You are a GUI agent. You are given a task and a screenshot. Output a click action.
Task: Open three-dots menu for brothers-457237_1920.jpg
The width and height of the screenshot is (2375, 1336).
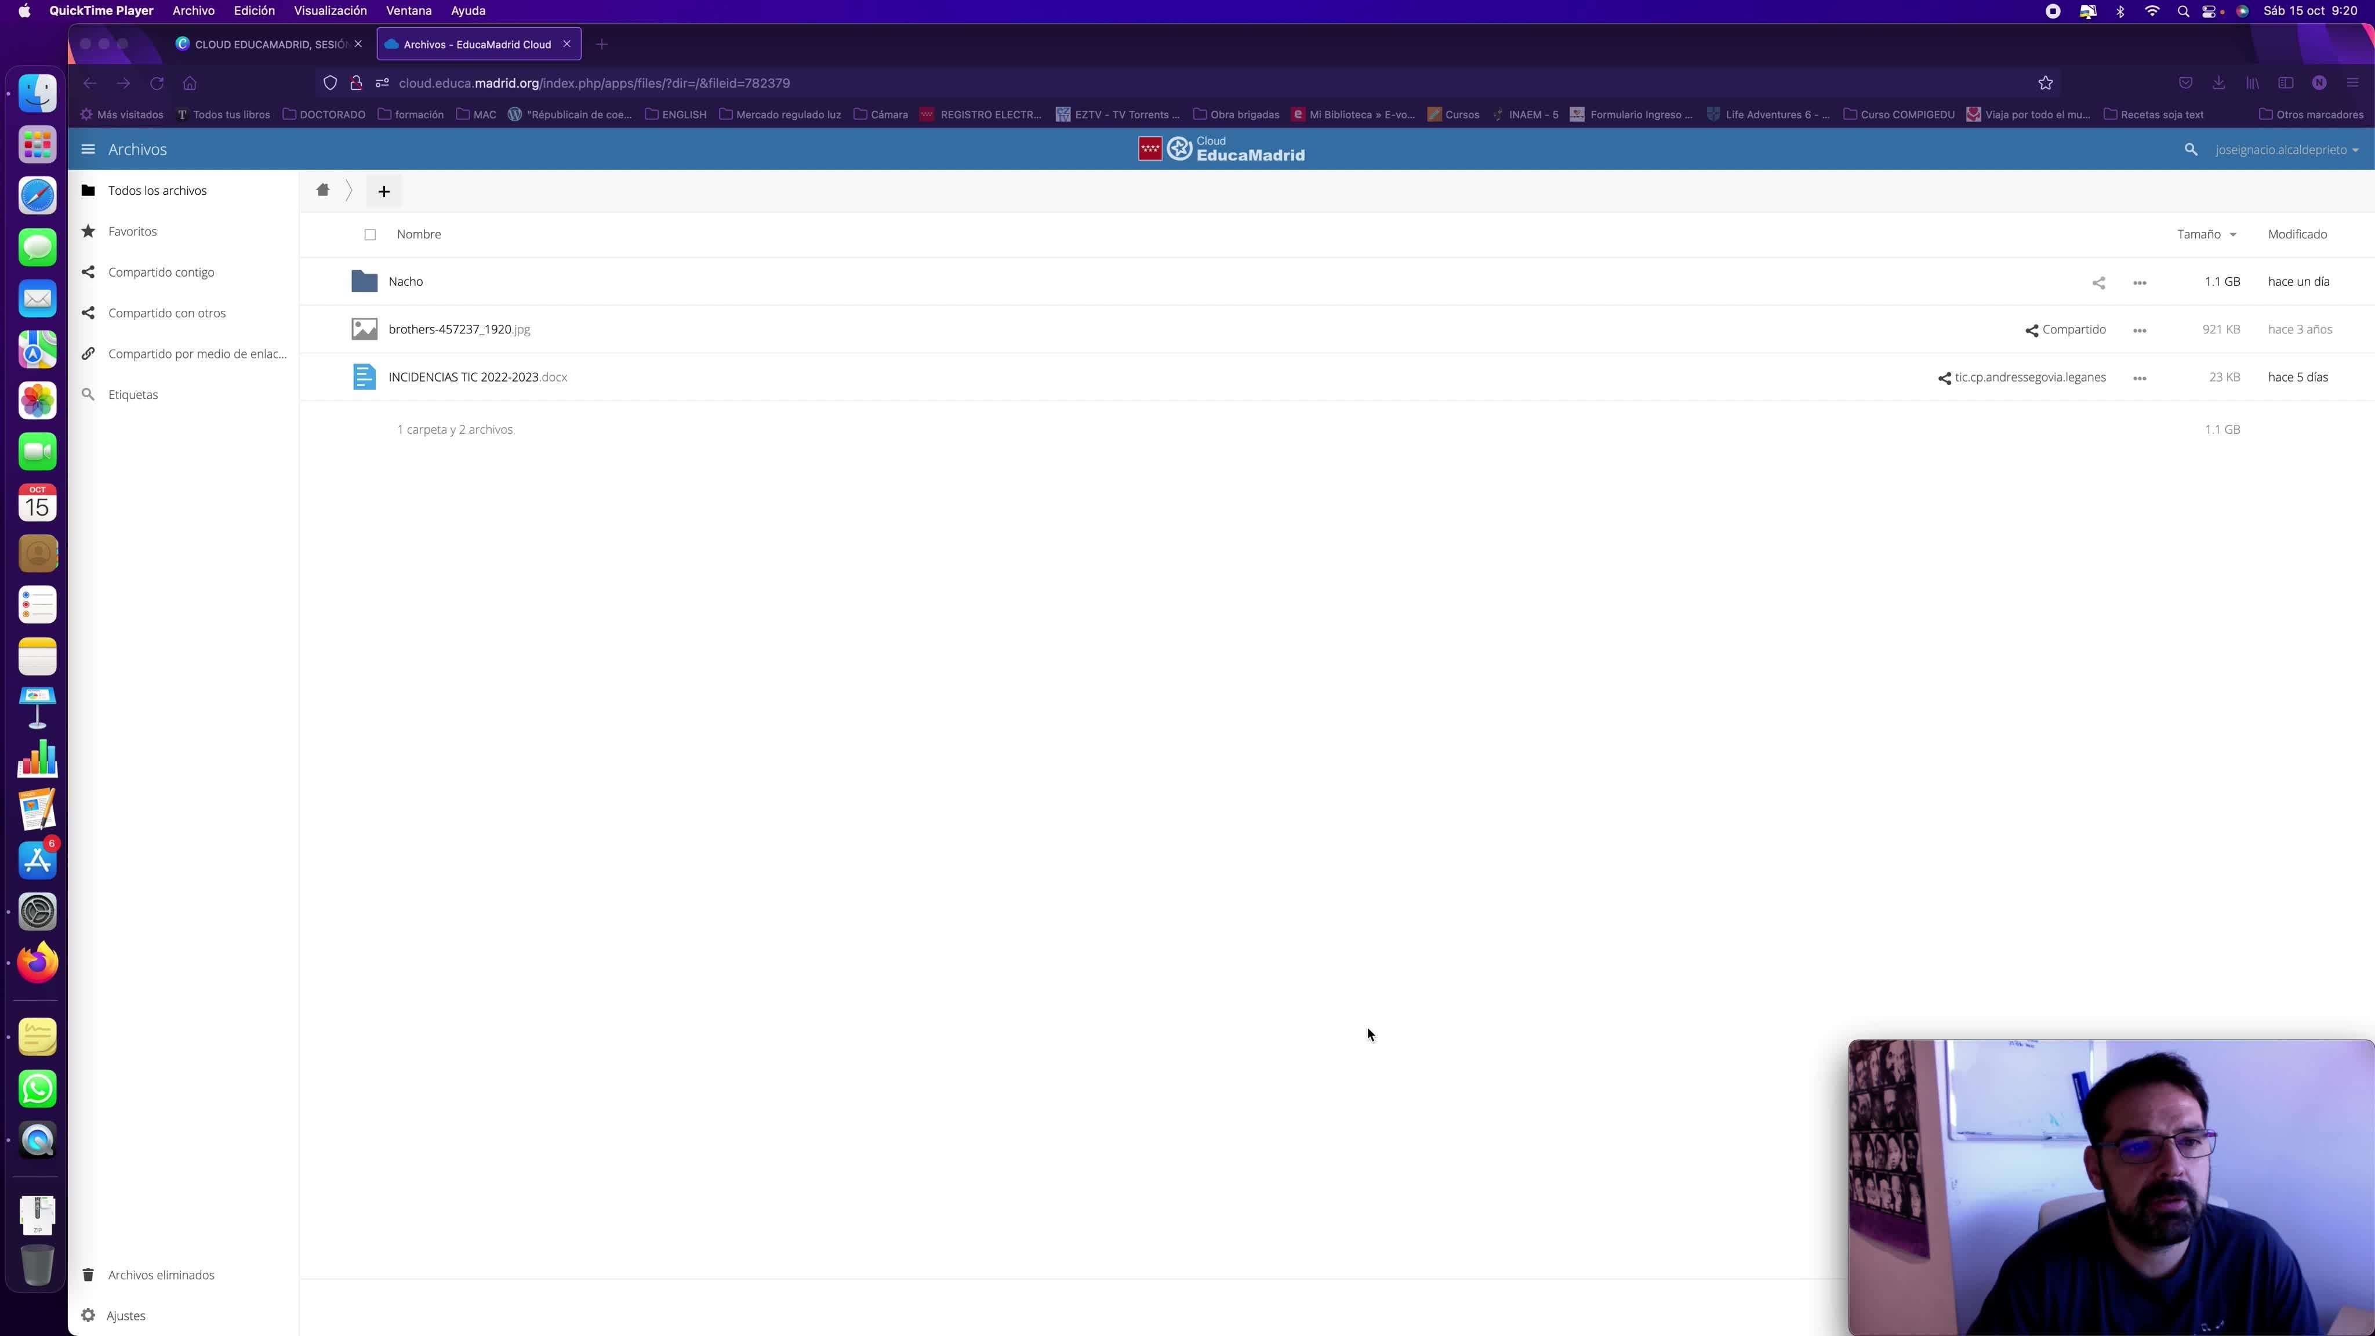[2139, 330]
